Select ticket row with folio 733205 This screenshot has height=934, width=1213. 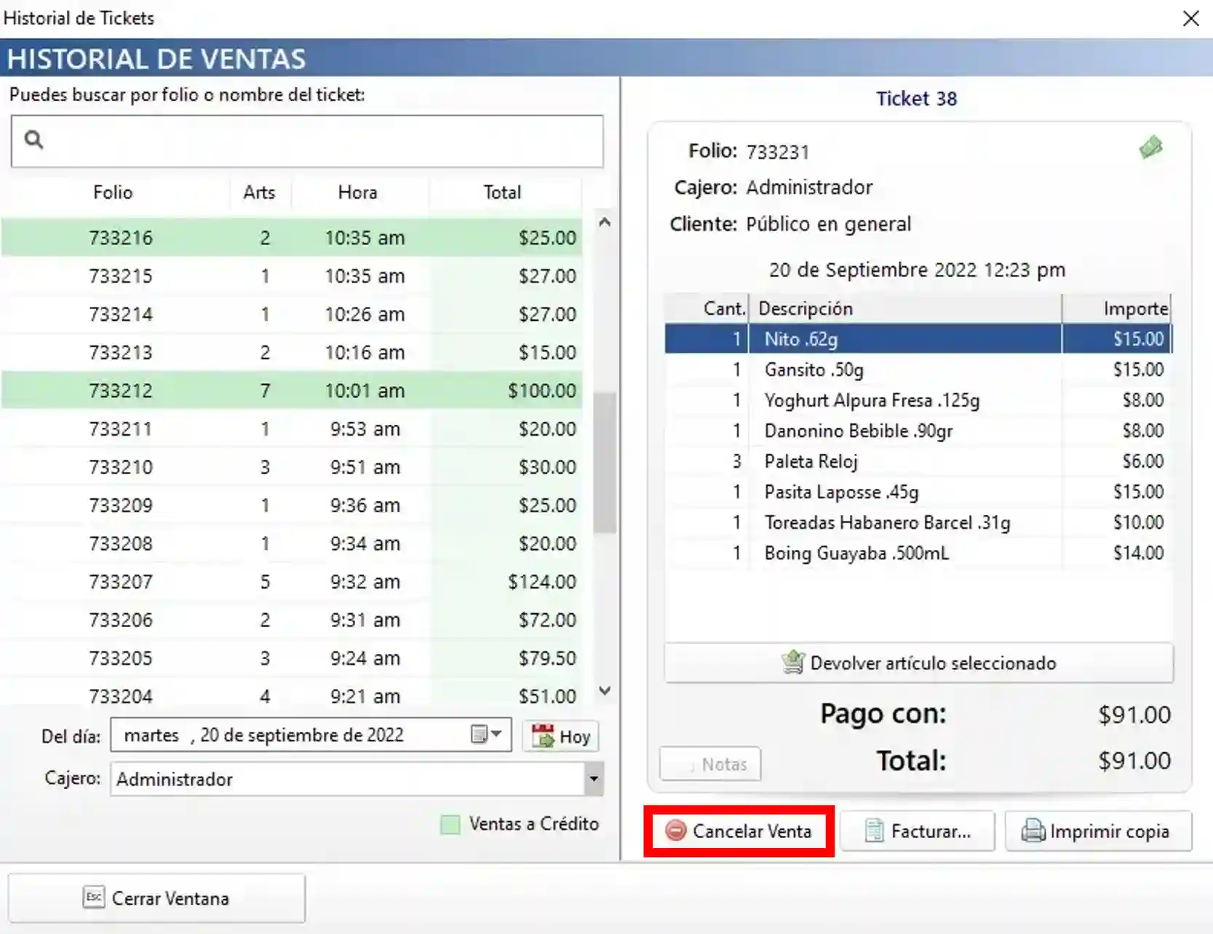[x=292, y=658]
